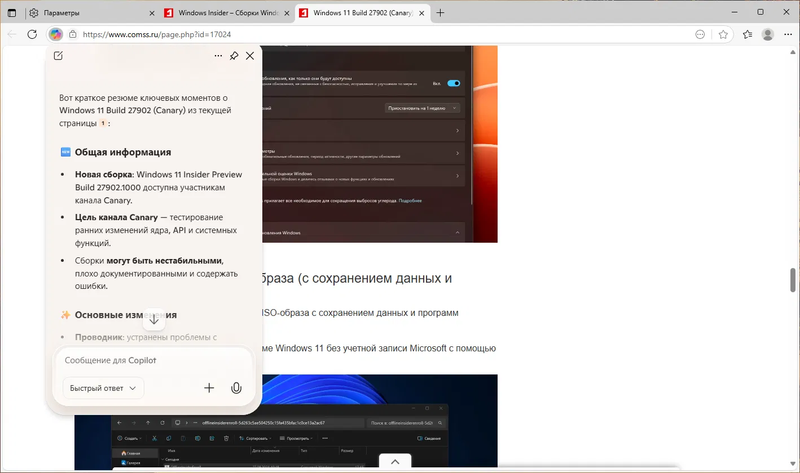
Task: Click the 'ISO-образа с сохранением данных и программ' link
Action: coord(361,313)
